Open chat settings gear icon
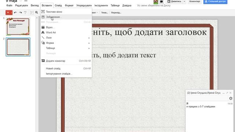The height and width of the screenshot is (132, 235). (x=231, y=98)
